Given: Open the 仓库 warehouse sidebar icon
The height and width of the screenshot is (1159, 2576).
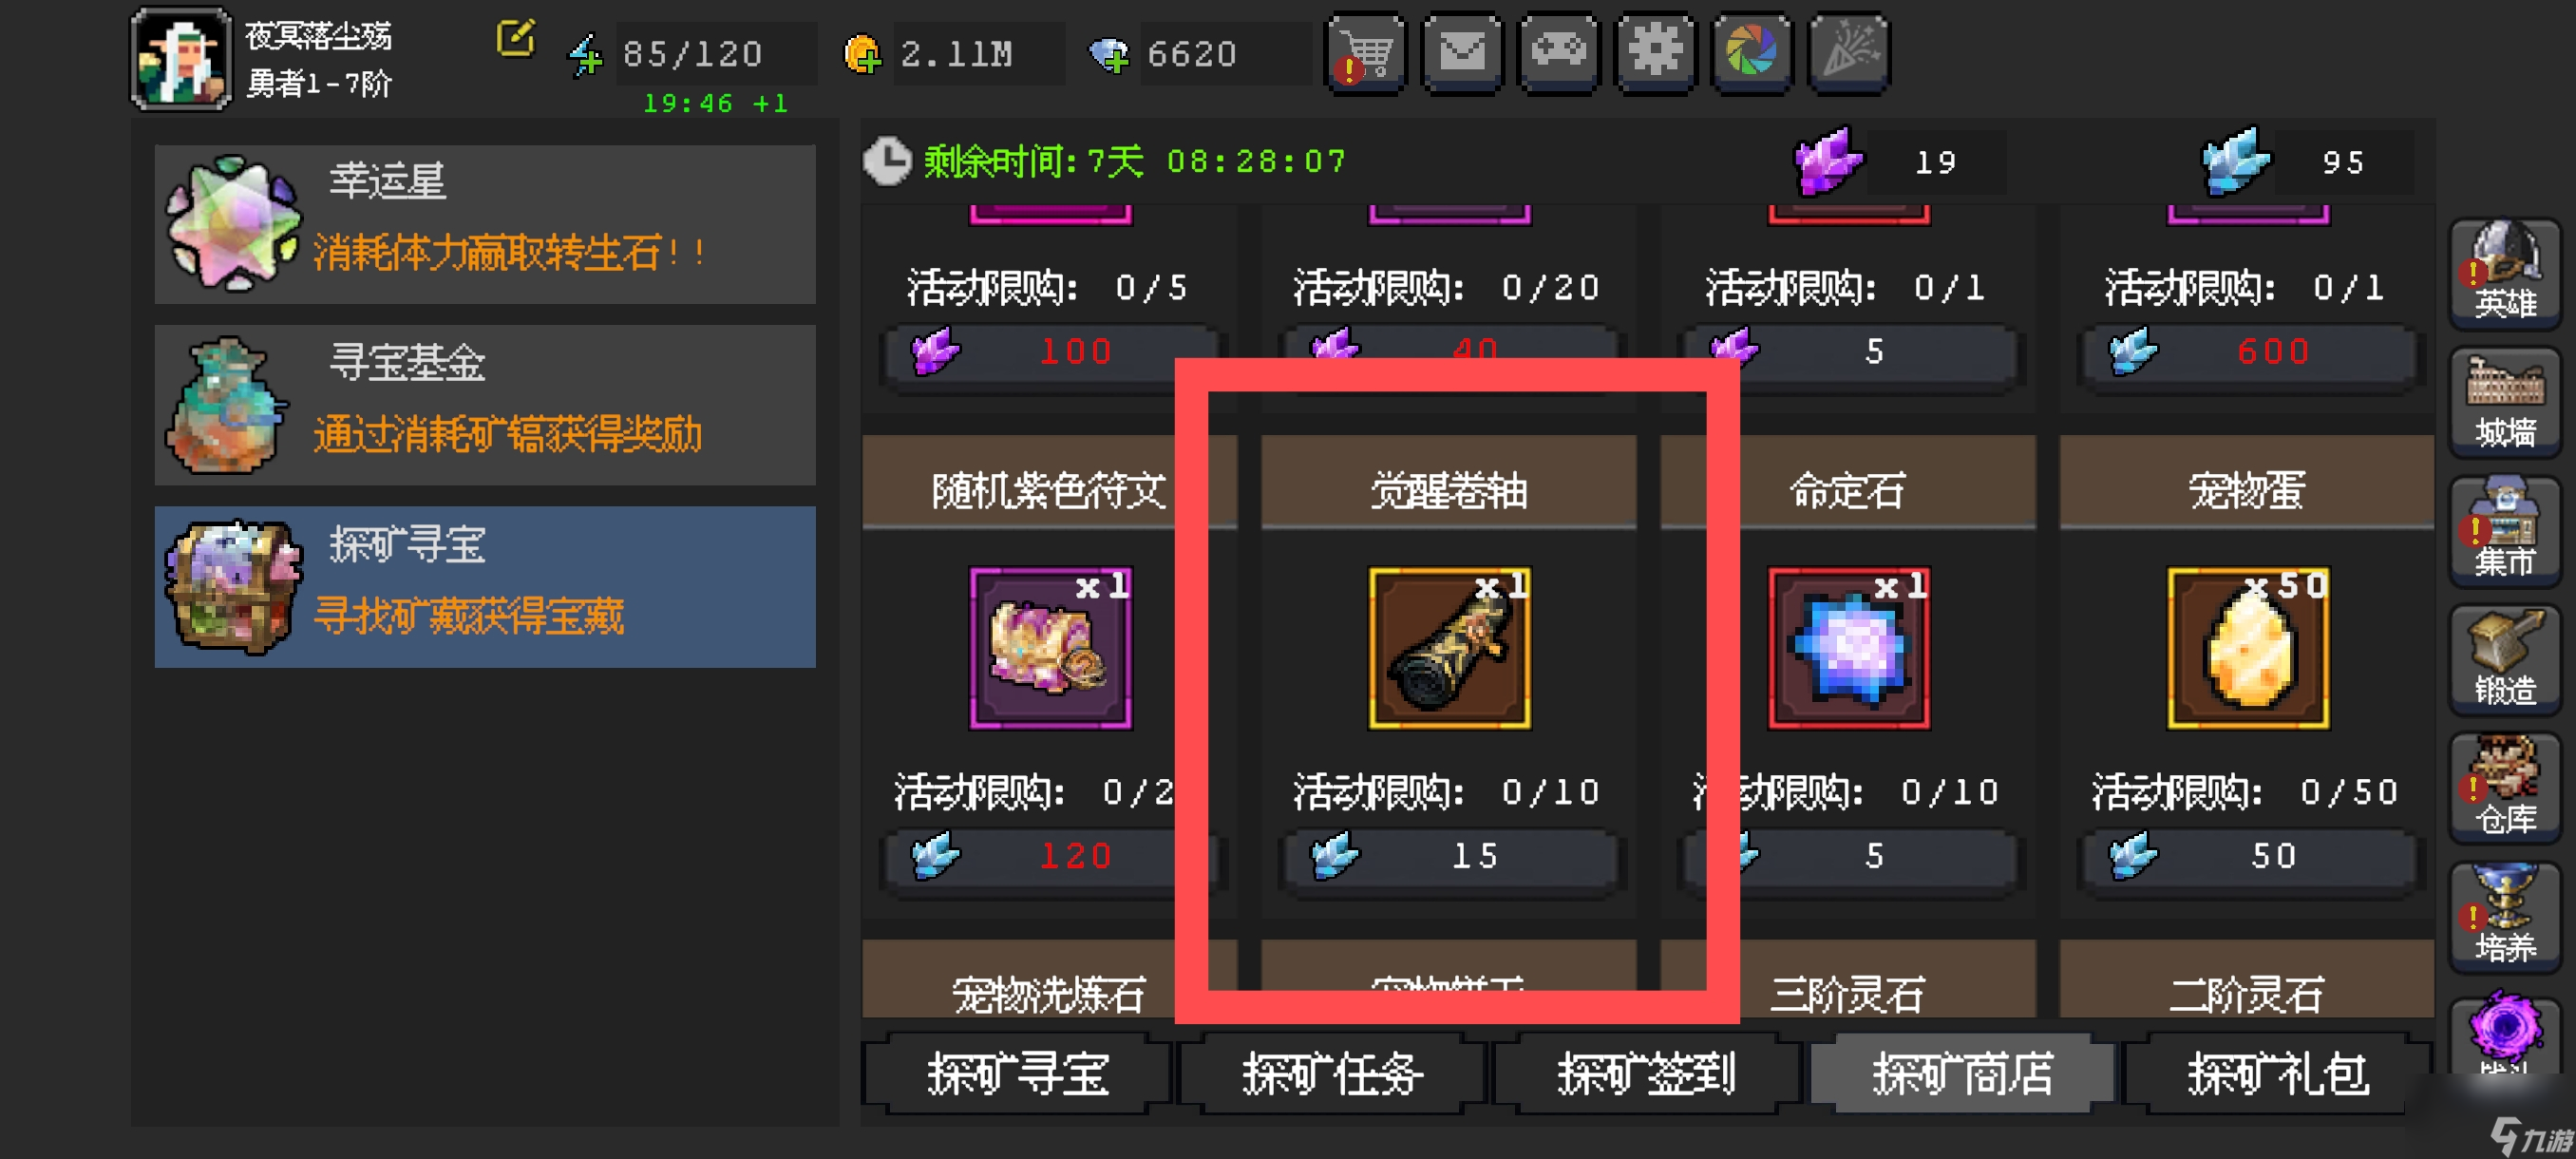Looking at the screenshot, I should (x=2504, y=788).
